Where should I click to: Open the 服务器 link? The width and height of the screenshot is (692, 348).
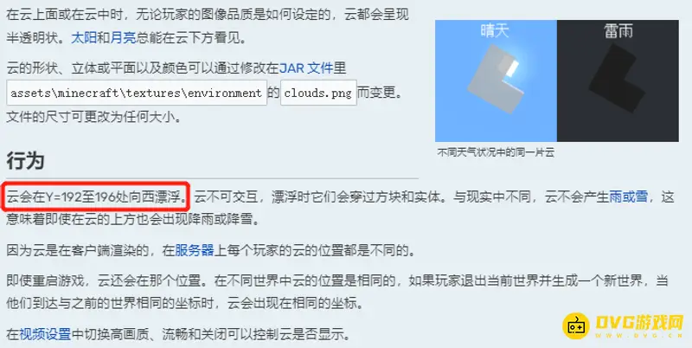[195, 251]
